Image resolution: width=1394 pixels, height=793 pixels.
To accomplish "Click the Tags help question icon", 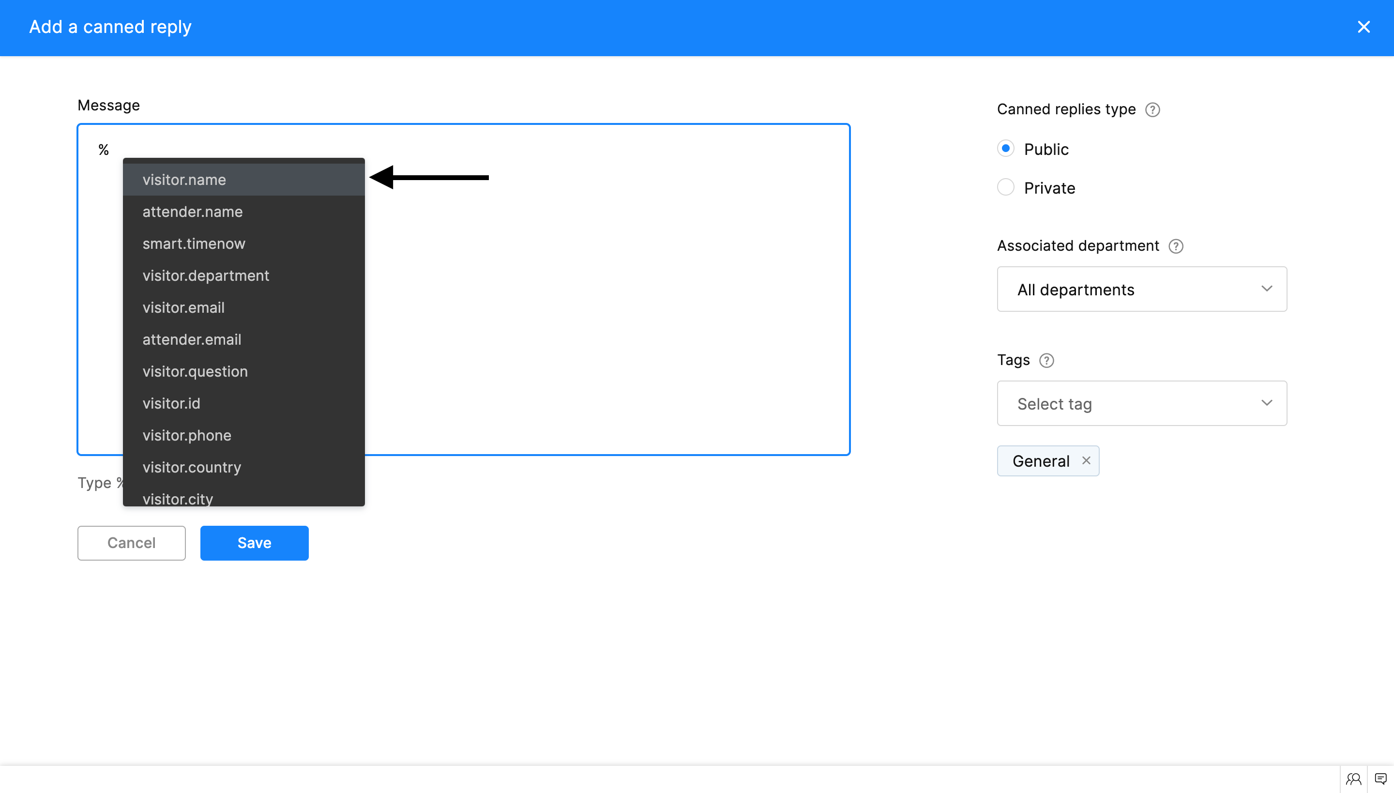I will pyautogui.click(x=1046, y=361).
